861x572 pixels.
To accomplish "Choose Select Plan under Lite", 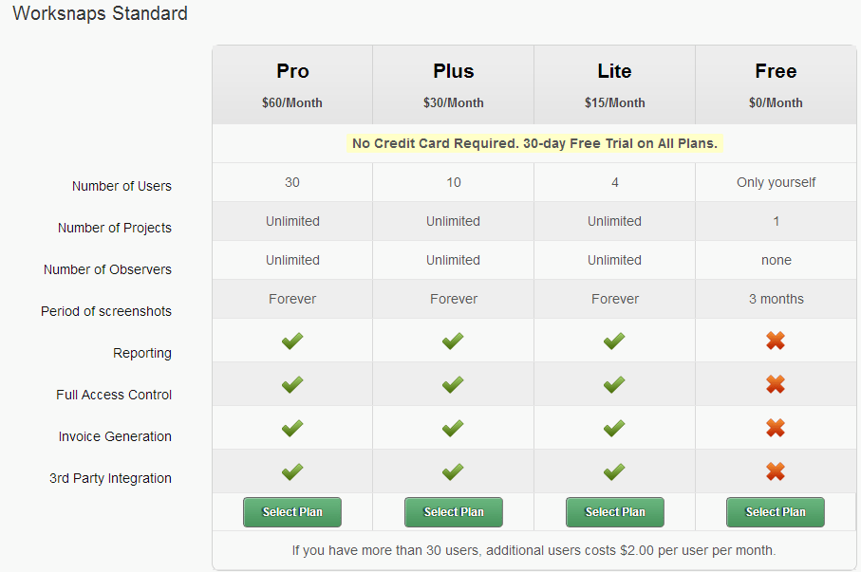I will [615, 512].
